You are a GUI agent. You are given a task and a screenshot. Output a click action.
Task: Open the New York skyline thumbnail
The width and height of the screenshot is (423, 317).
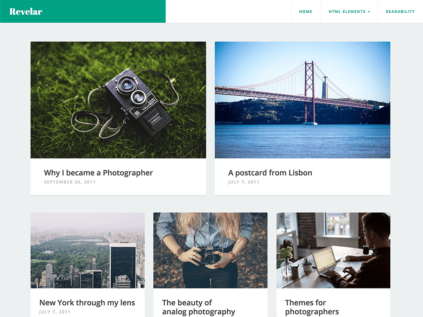pyautogui.click(x=88, y=250)
